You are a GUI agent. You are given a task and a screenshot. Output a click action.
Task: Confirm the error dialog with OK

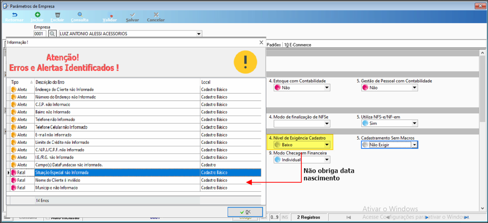[x=245, y=212]
